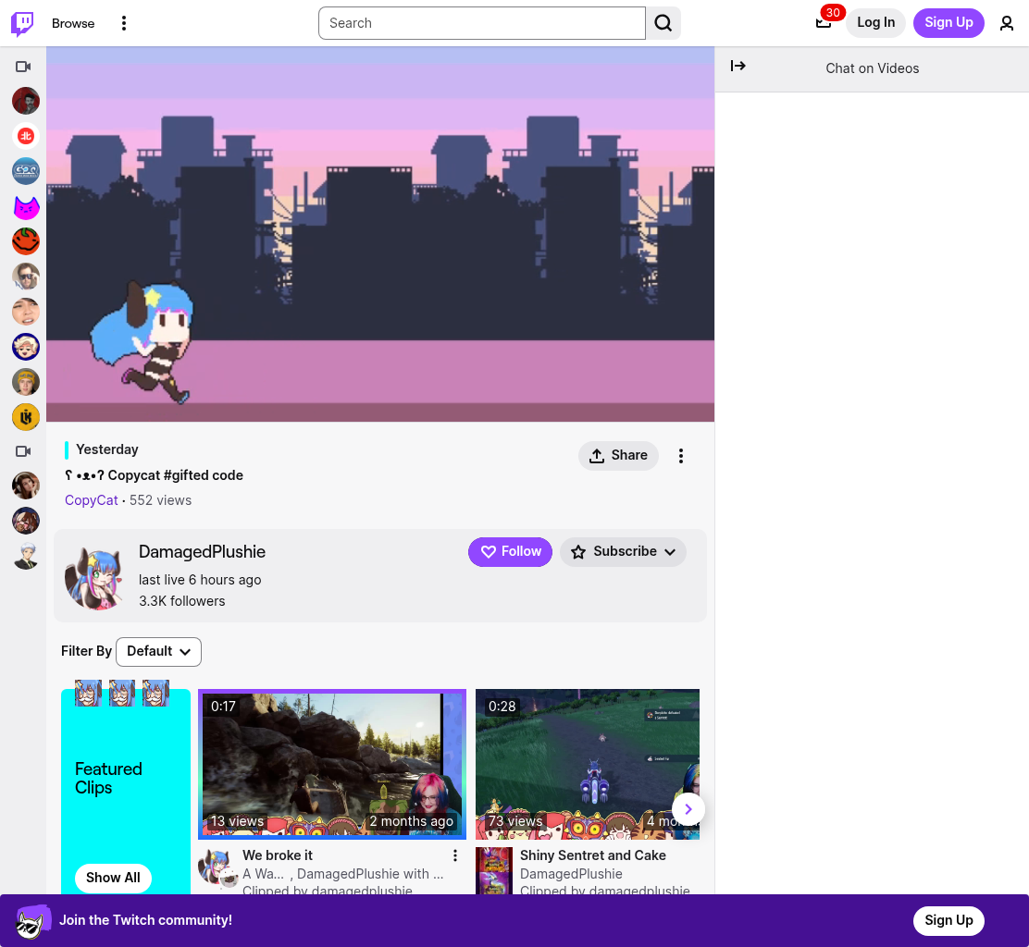Open the top navigation more-options menu
Viewport: 1029px width, 947px height.
pyautogui.click(x=123, y=23)
